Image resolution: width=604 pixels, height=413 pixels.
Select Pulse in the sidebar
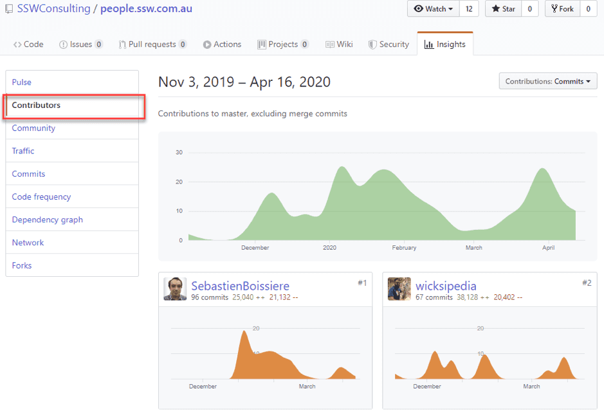[22, 82]
